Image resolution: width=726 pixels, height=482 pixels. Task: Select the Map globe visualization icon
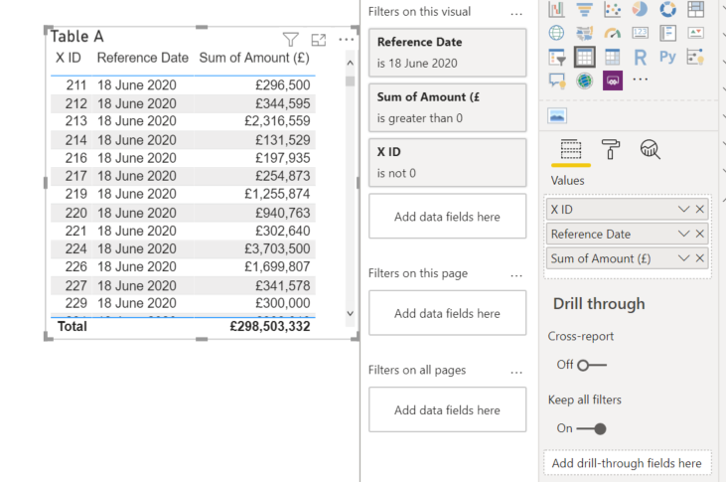coord(556,33)
